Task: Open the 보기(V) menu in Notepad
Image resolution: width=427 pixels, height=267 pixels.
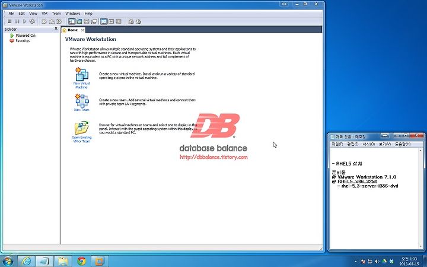Action: click(x=385, y=144)
